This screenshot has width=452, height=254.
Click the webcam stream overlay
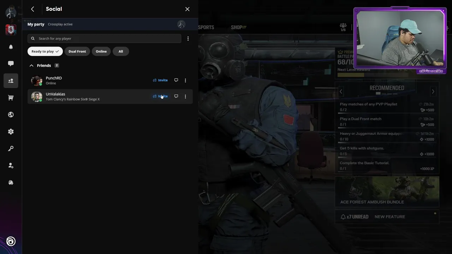click(400, 38)
